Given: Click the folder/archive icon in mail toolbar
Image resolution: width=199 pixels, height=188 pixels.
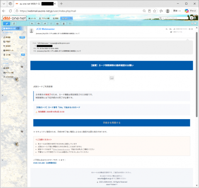Looking at the screenshot, I should [57, 24].
